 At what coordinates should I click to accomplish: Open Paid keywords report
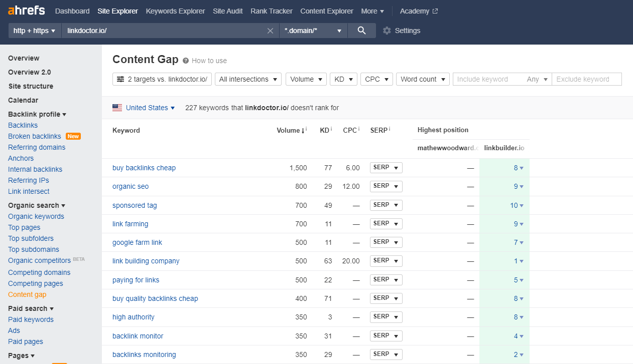click(31, 319)
